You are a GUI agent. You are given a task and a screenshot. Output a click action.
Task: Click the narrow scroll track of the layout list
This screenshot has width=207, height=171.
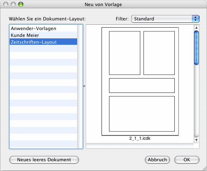pyautogui.click(x=80, y=86)
